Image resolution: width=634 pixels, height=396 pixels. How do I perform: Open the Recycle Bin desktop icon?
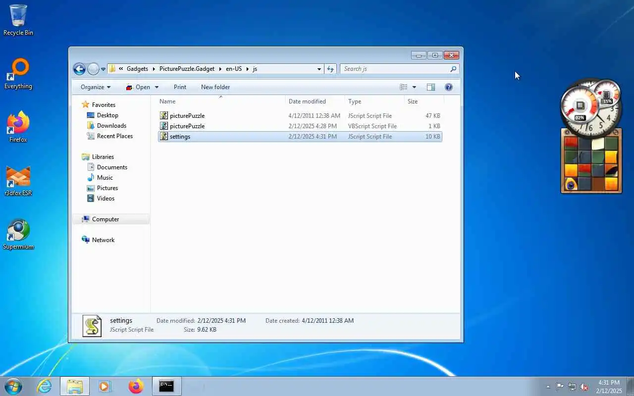coord(18,20)
